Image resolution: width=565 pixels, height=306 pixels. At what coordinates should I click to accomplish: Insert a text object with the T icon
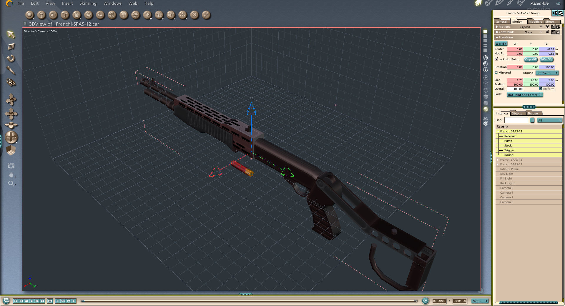(x=65, y=15)
